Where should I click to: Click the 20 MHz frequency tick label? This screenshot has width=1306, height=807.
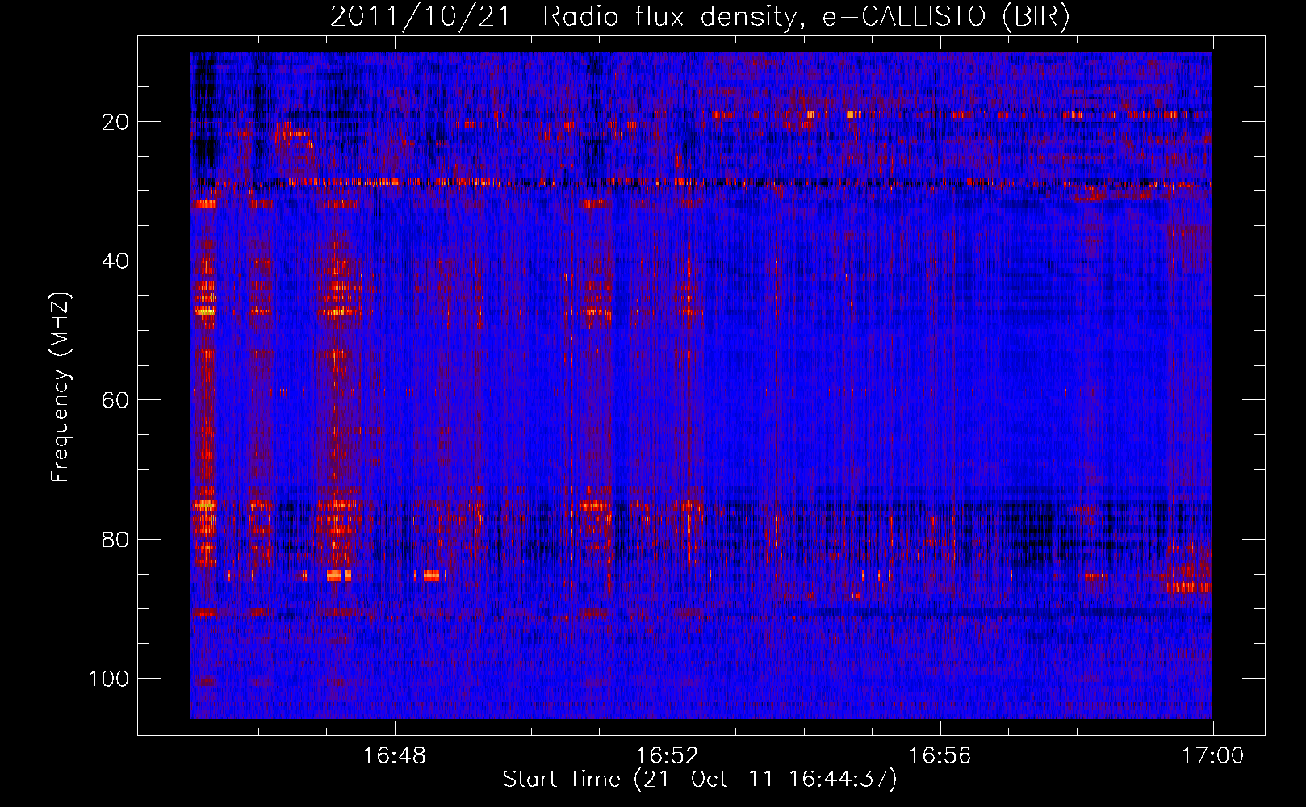click(116, 122)
